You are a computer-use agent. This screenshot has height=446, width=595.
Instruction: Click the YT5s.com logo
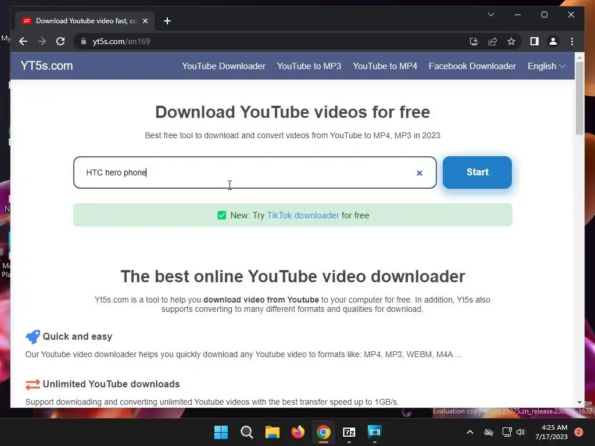[46, 66]
